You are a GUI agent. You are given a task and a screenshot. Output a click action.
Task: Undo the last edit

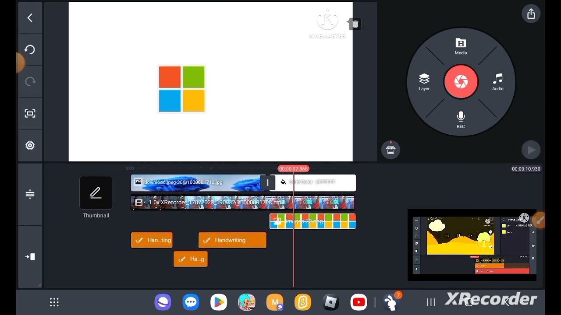[30, 50]
